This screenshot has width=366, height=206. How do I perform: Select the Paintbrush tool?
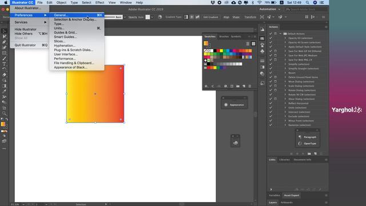[4, 58]
